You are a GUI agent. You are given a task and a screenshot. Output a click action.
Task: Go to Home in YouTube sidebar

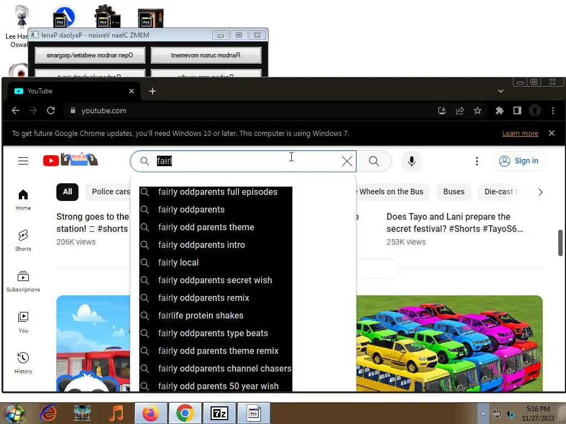pos(23,200)
